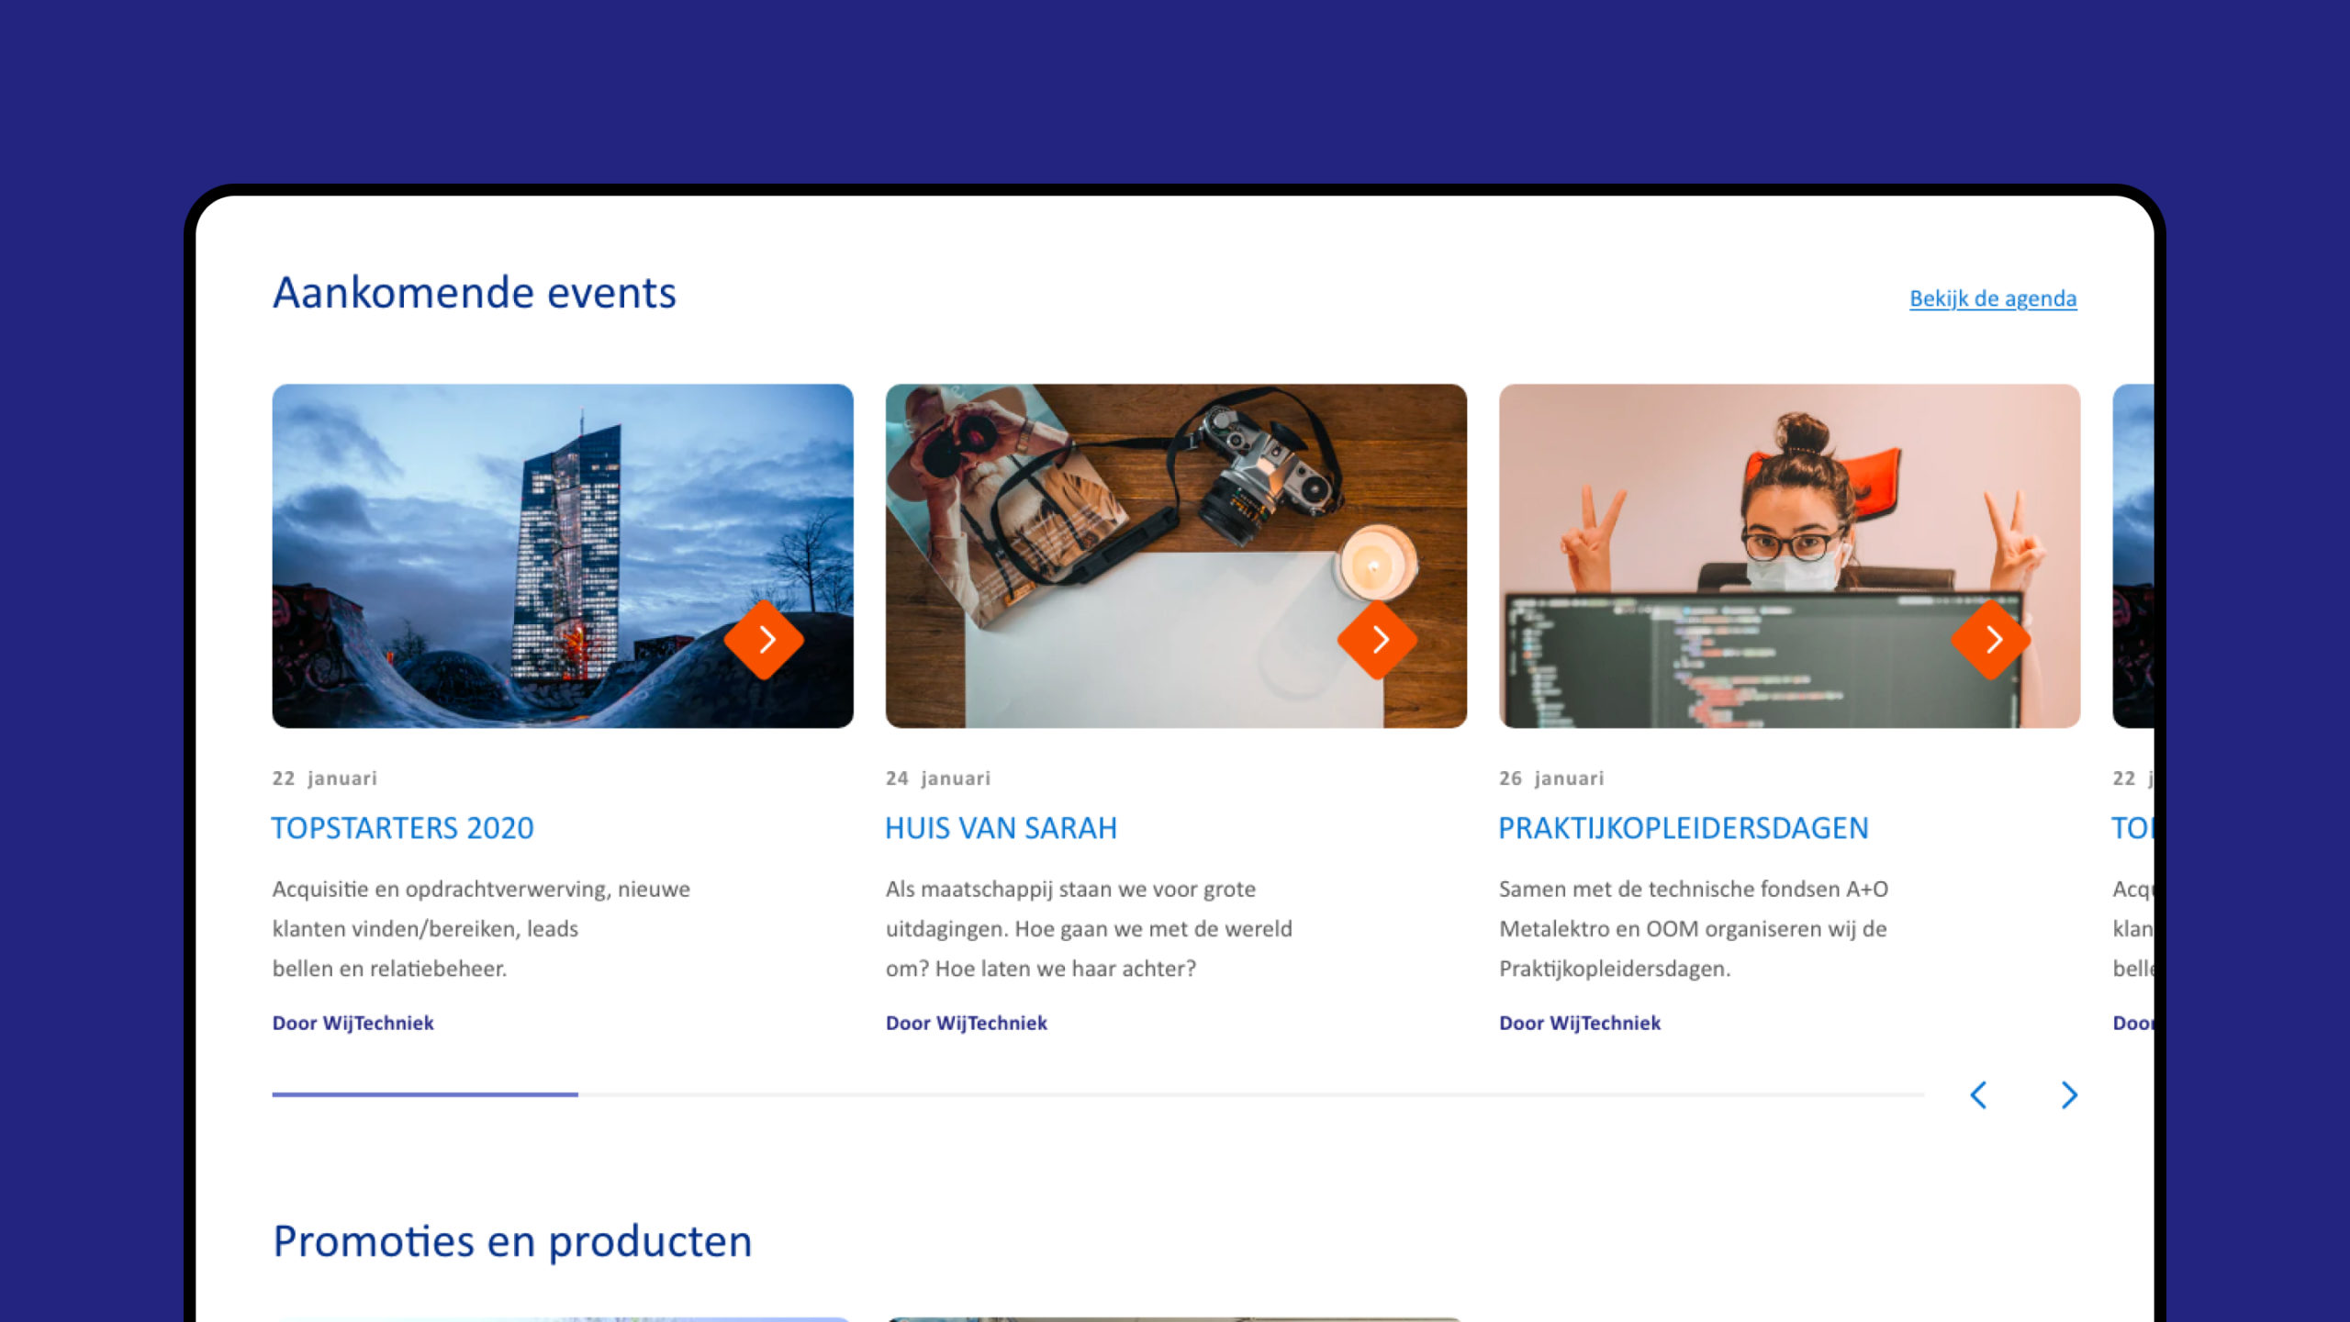Click orange arrow on Topstarters 2020 card
The image size is (2350, 1322).
pos(764,640)
